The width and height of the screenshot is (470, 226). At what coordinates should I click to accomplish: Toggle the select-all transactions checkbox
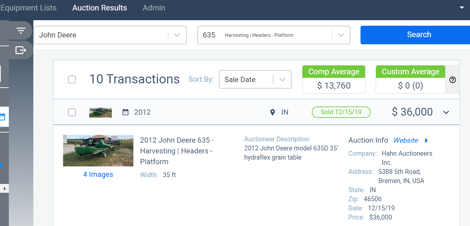(72, 79)
